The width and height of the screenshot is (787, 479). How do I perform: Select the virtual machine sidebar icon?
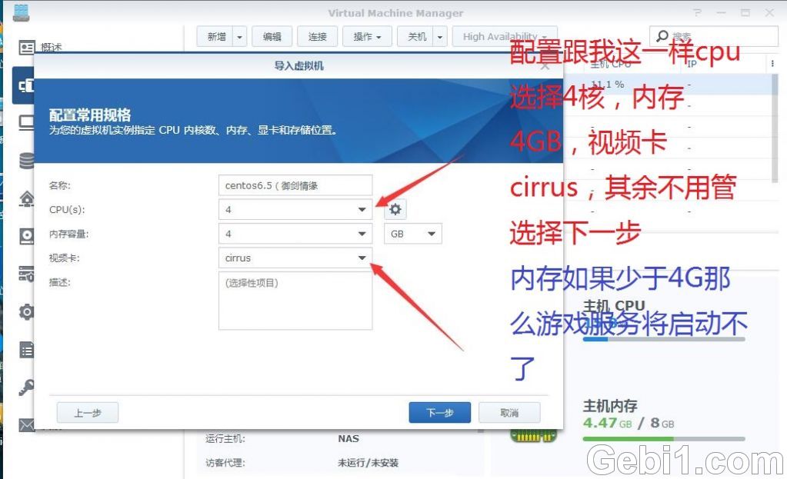point(27,85)
